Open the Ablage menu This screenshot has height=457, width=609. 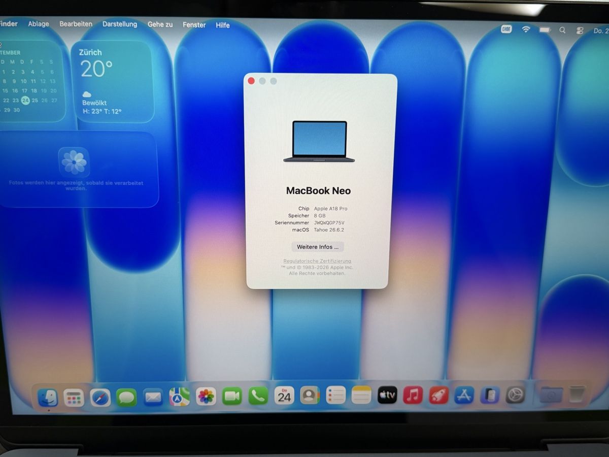click(39, 24)
